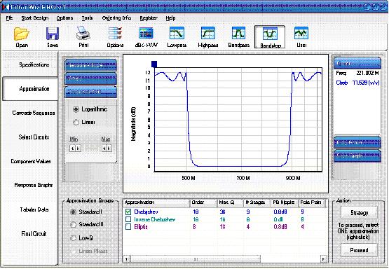Open the Help menu
Image resolution: width=389 pixels, height=269 pixels.
point(170,18)
